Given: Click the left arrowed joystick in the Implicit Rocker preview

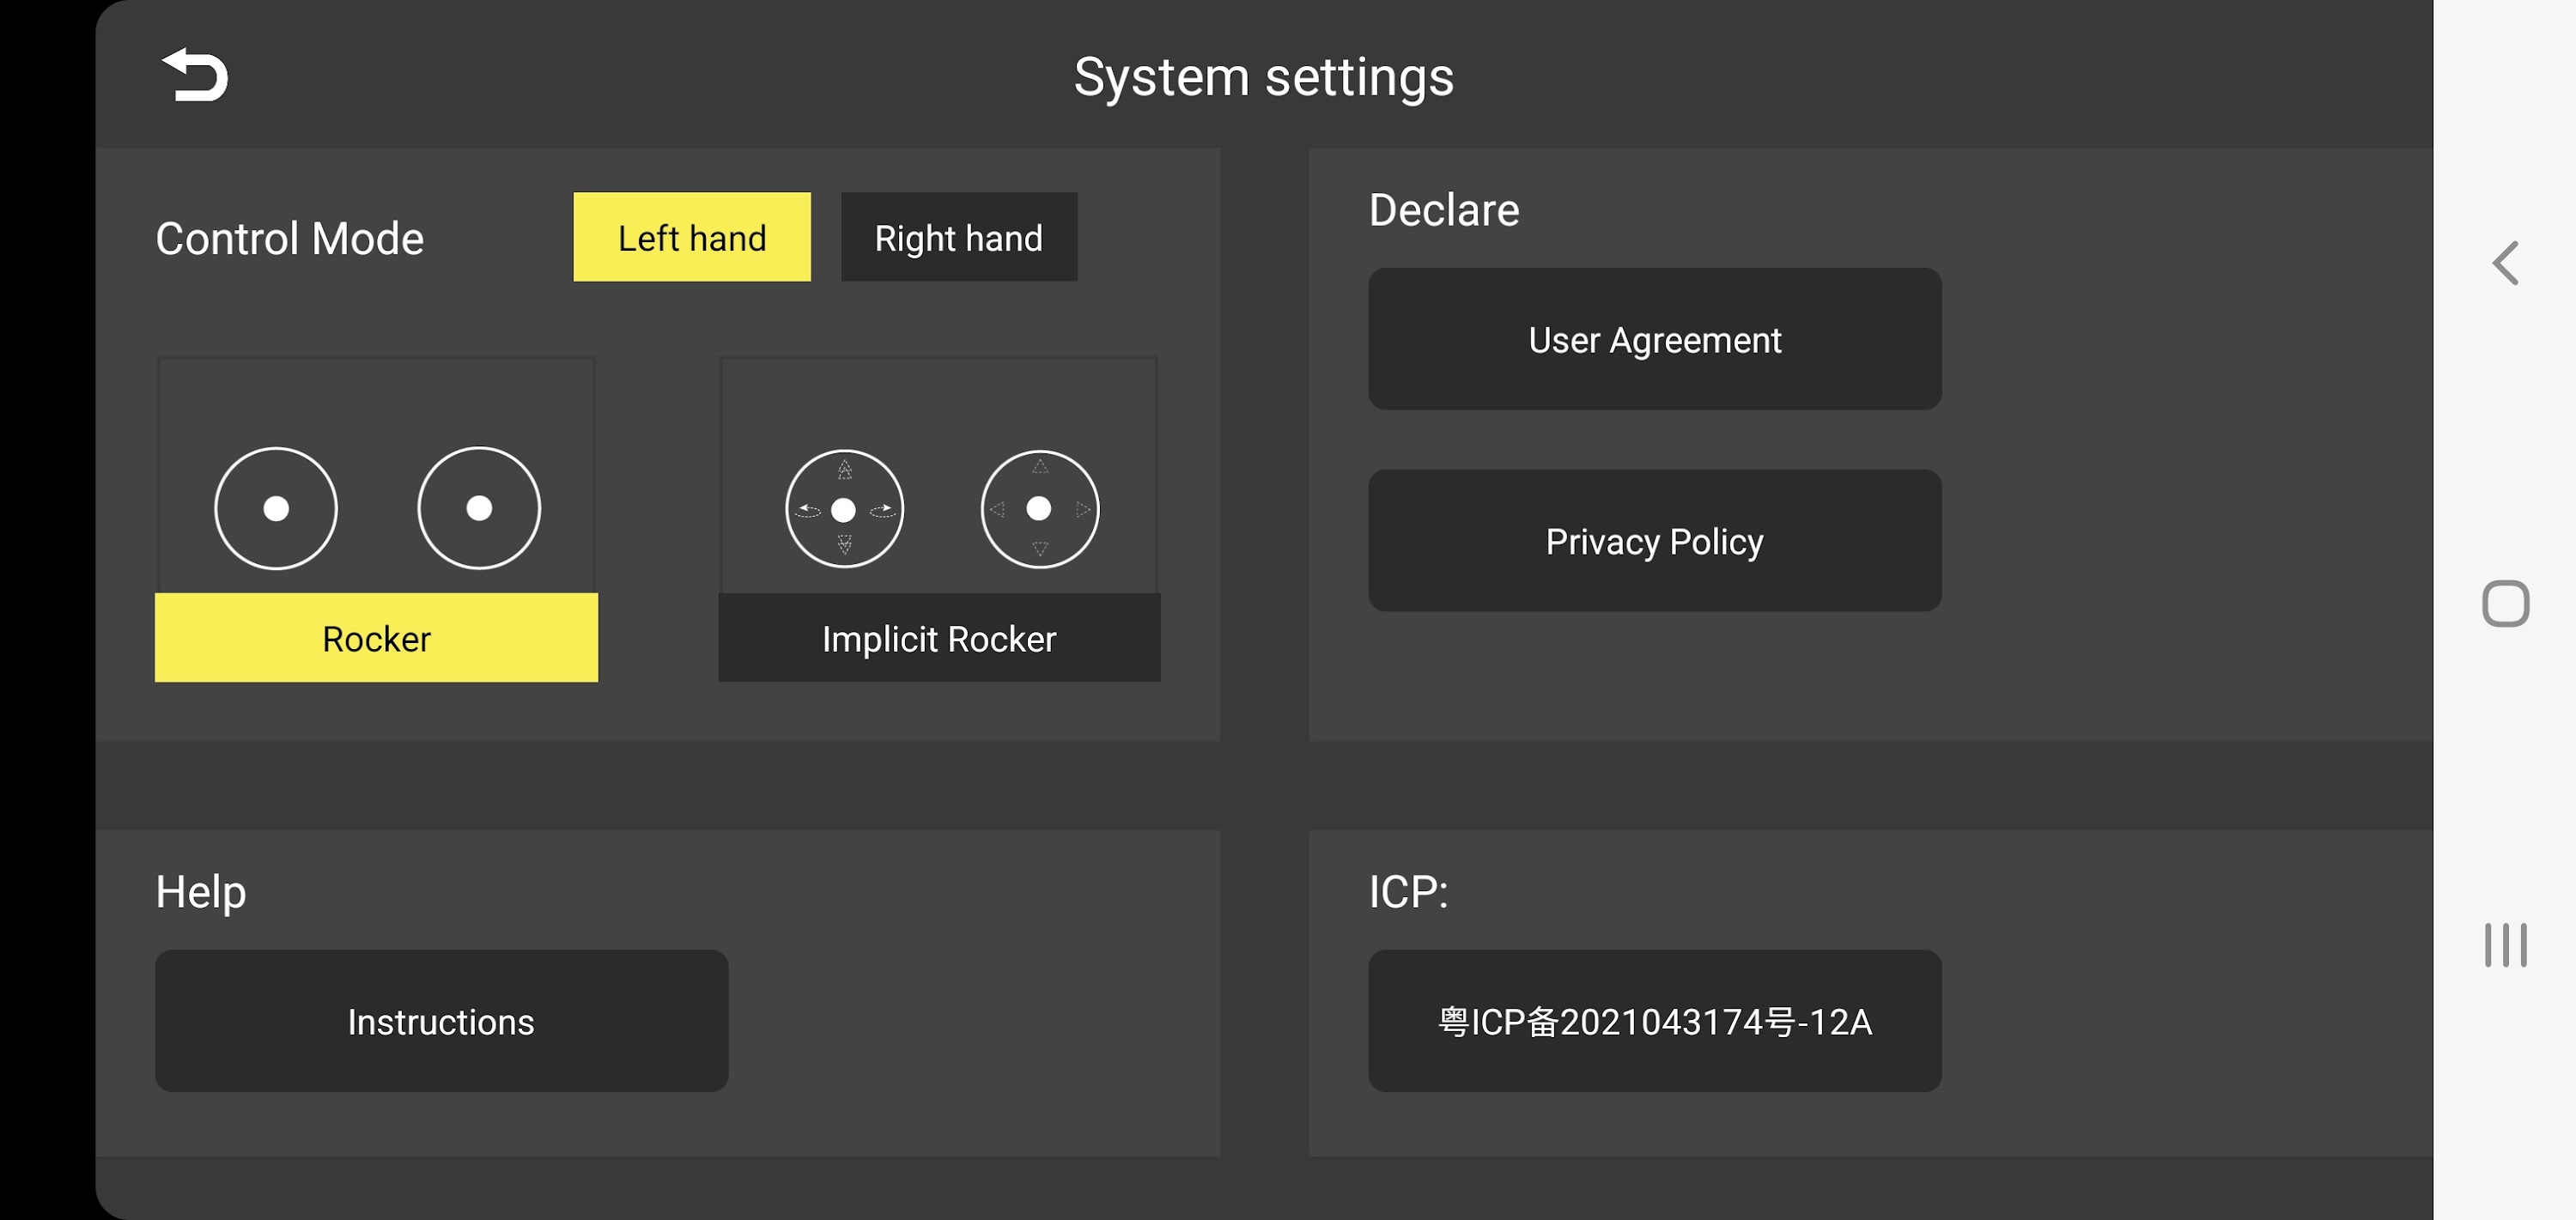Looking at the screenshot, I should tap(844, 510).
